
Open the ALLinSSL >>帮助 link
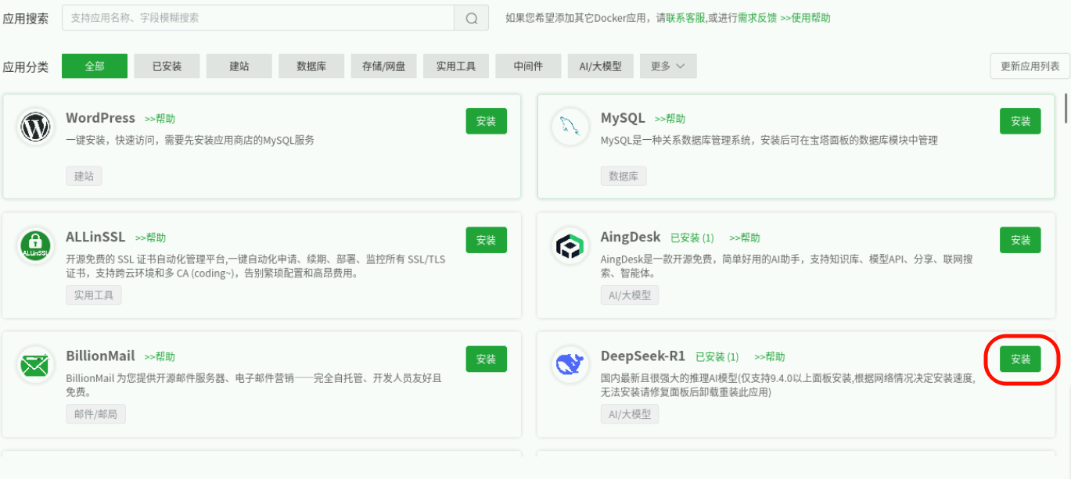150,238
